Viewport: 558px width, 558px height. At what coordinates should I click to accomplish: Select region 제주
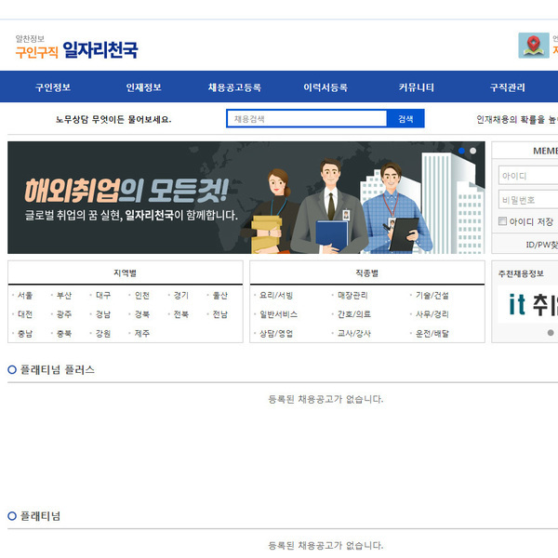point(142,334)
